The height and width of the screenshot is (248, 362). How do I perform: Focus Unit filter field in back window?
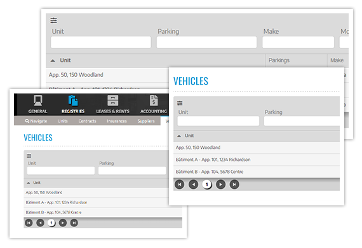[x=101, y=43]
